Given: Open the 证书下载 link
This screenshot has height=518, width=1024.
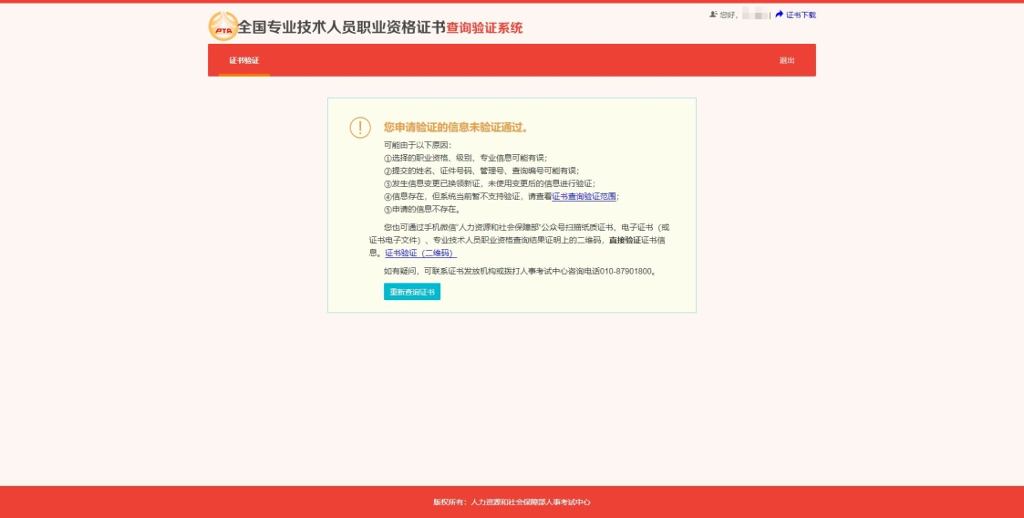Looking at the screenshot, I should coord(801,15).
